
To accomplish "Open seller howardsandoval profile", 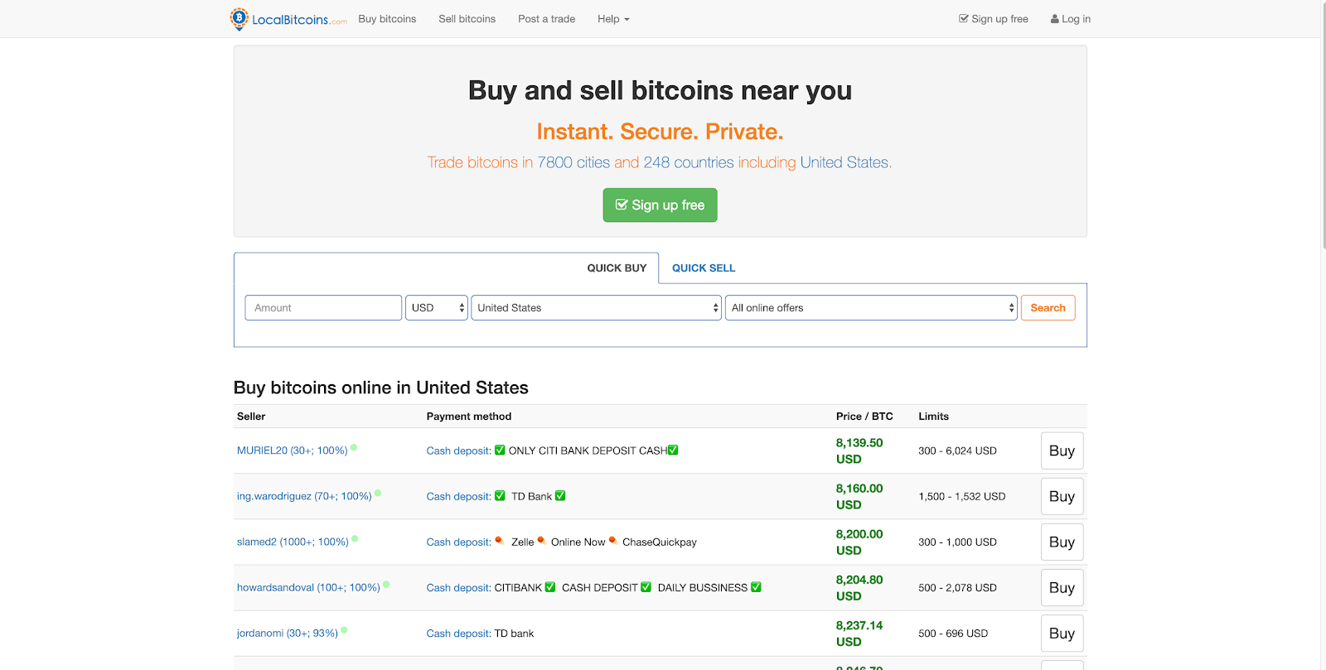I will (x=308, y=587).
